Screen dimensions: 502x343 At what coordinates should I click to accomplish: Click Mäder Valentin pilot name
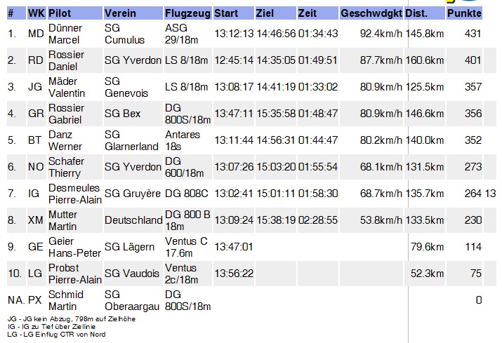(67, 87)
